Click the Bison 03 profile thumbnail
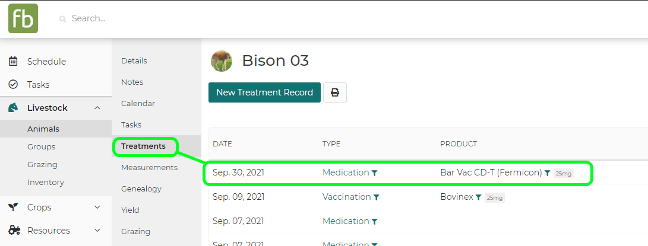The width and height of the screenshot is (648, 246). pyautogui.click(x=221, y=61)
